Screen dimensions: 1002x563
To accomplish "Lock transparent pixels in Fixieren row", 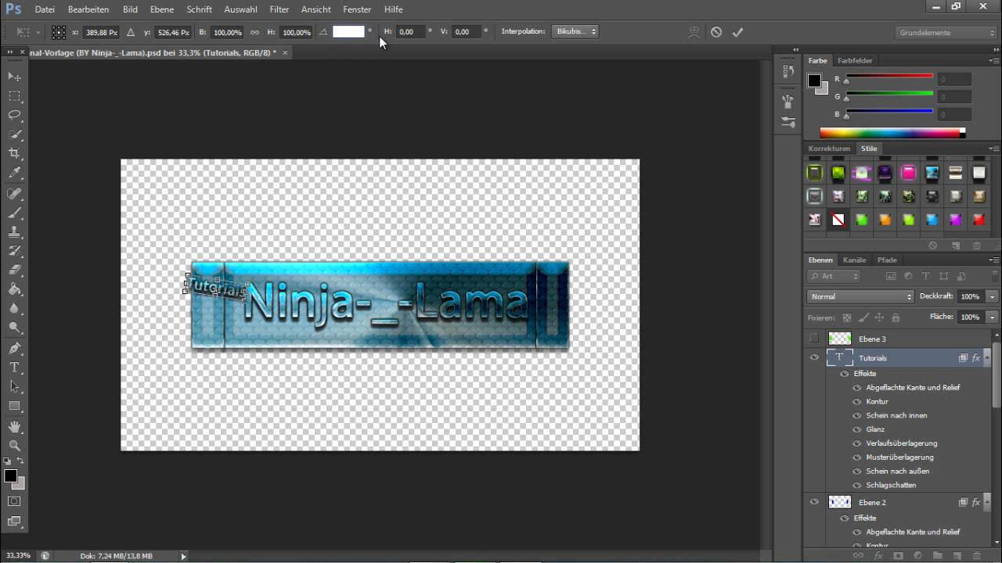I will tap(846, 317).
